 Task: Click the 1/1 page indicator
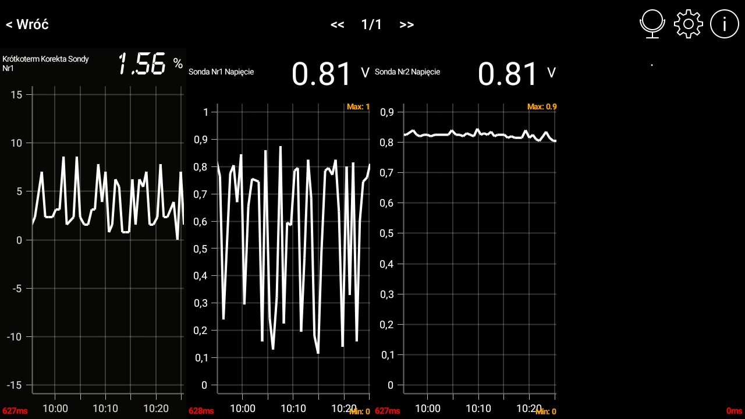pos(371,24)
